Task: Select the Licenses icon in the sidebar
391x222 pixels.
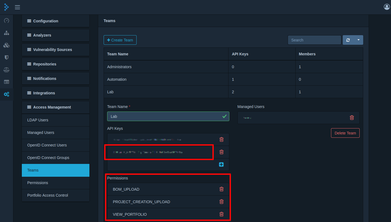Action: pos(6,82)
